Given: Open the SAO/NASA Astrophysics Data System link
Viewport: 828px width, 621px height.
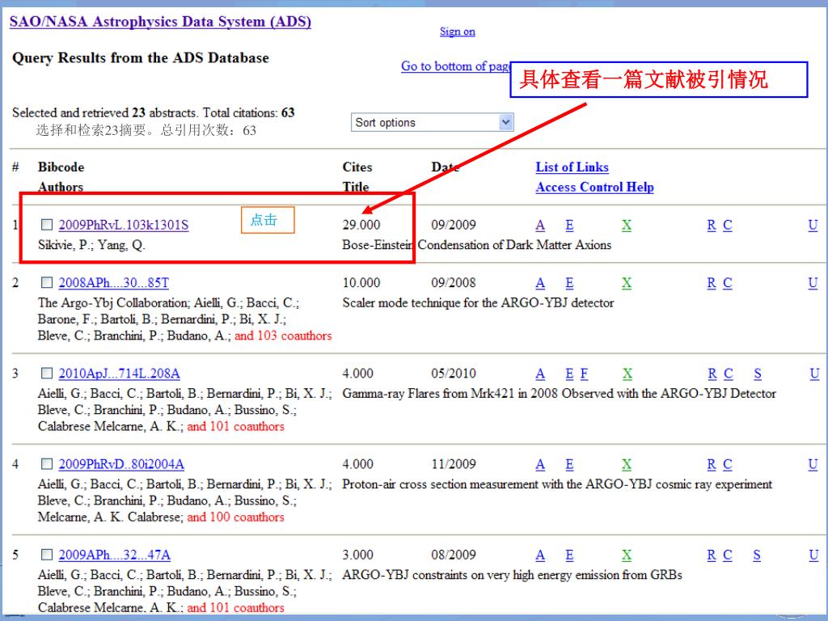Looking at the screenshot, I should click(x=161, y=22).
